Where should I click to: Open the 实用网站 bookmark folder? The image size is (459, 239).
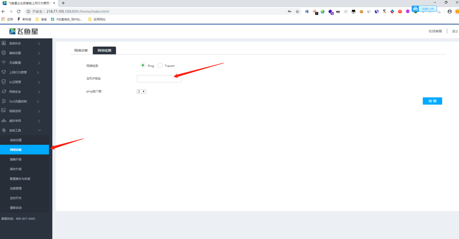click(97, 19)
